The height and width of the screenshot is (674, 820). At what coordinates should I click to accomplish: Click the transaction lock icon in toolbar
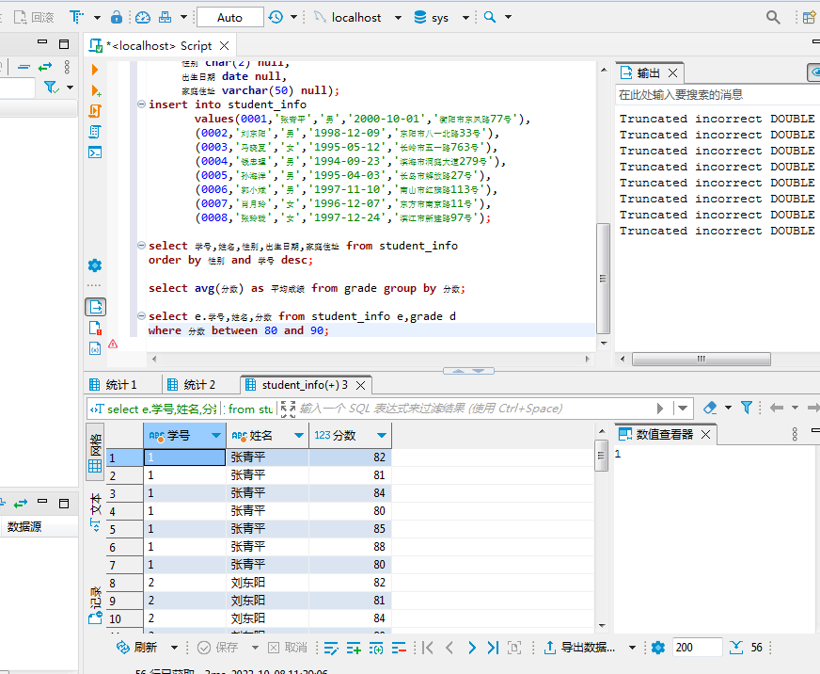click(x=116, y=17)
